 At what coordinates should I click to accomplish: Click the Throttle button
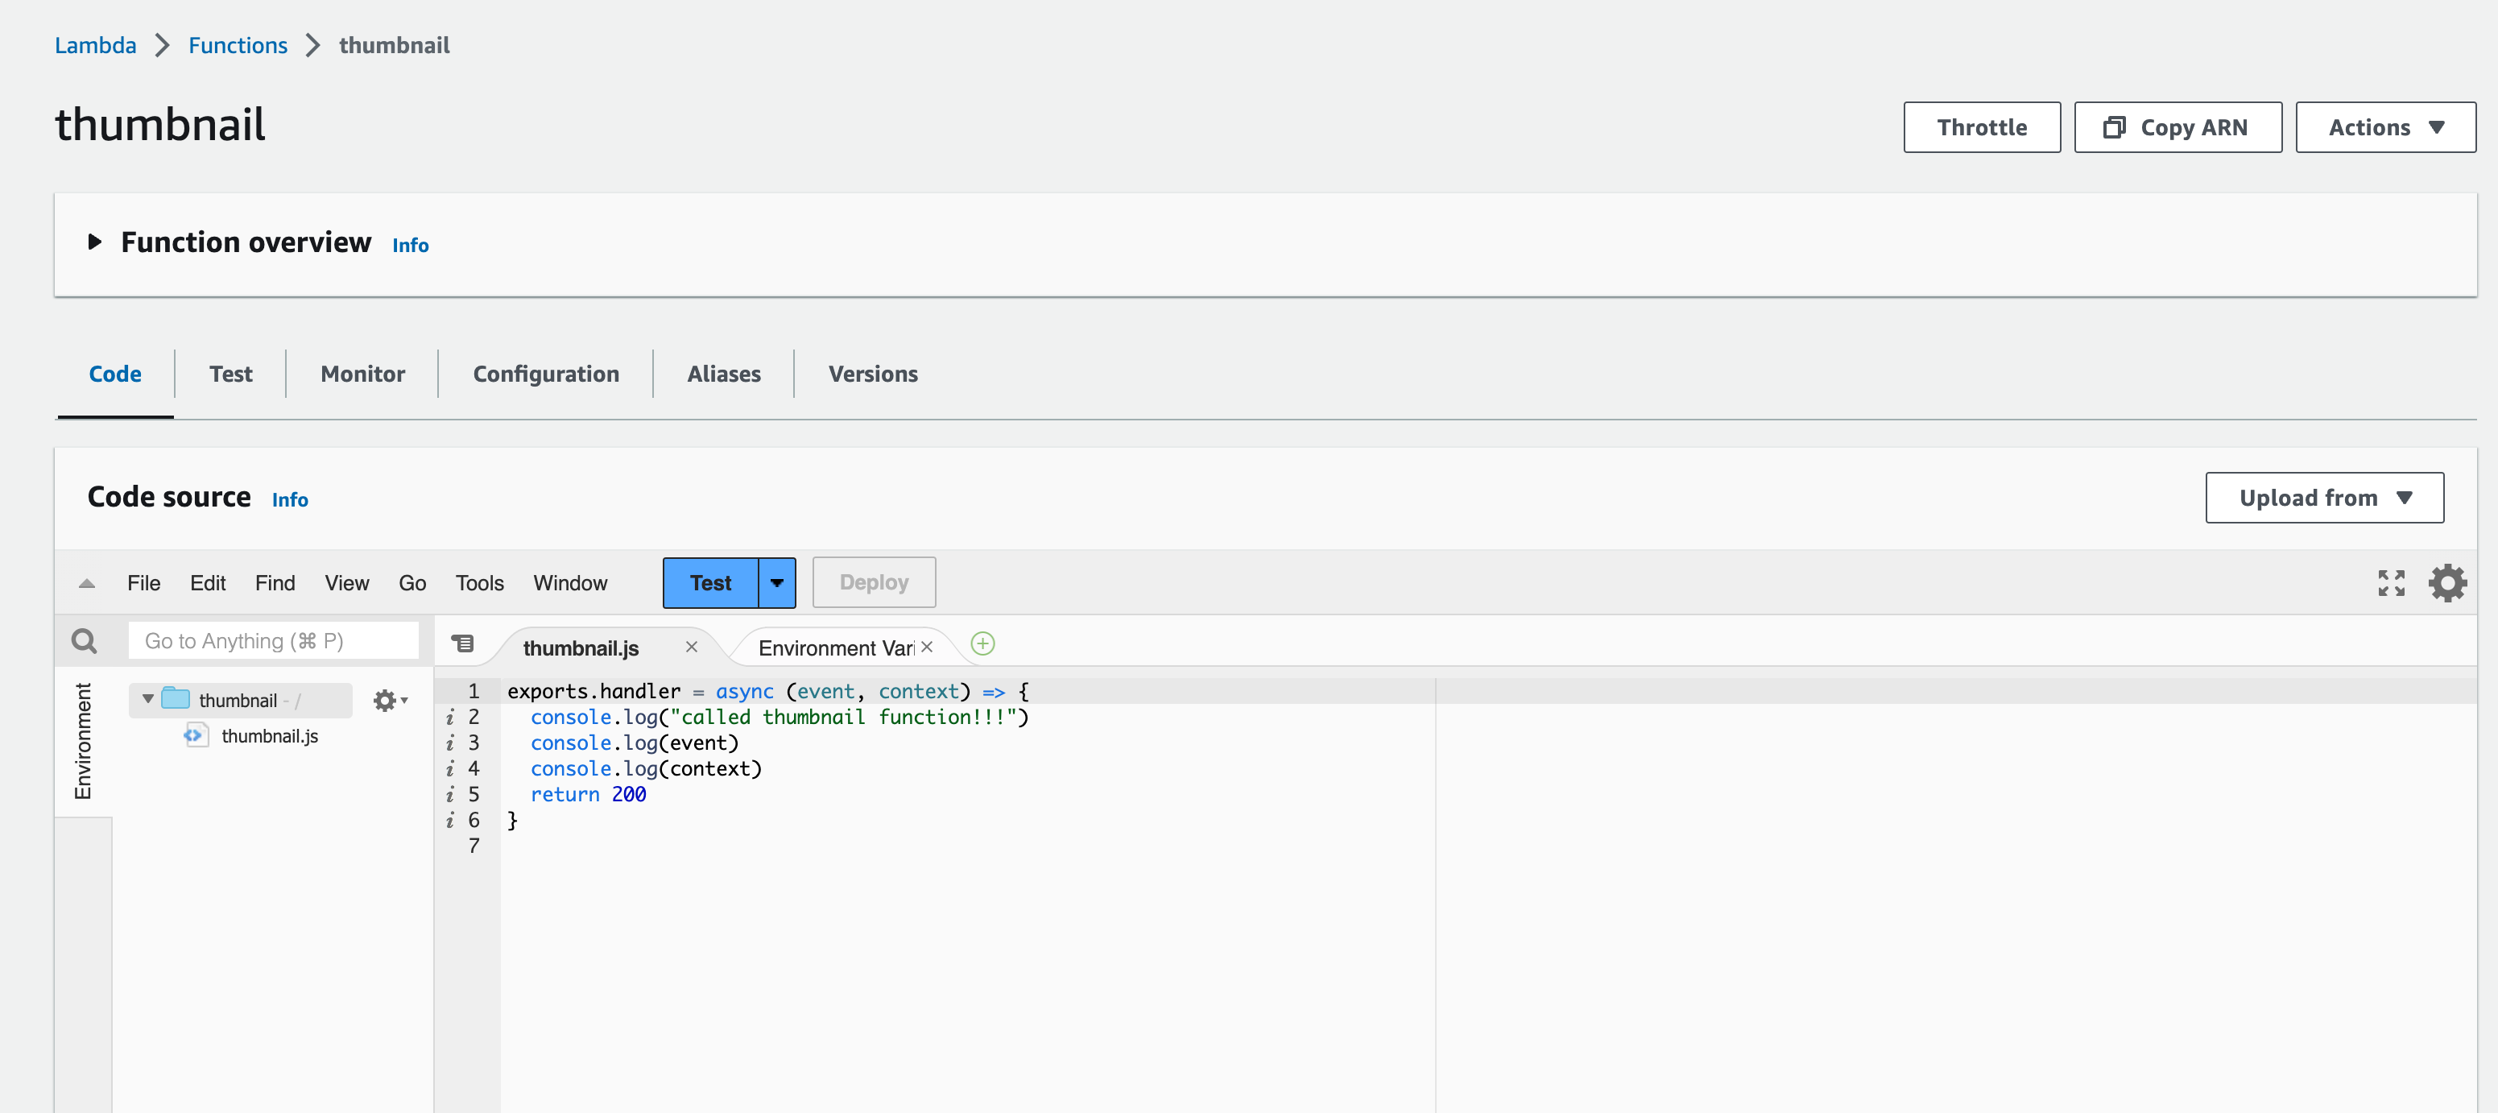(x=1981, y=127)
